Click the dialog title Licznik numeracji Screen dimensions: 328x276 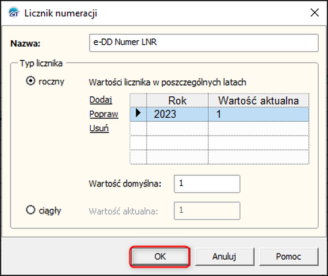click(61, 13)
